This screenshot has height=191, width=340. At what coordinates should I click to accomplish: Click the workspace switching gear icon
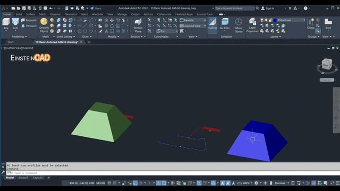[256, 183]
